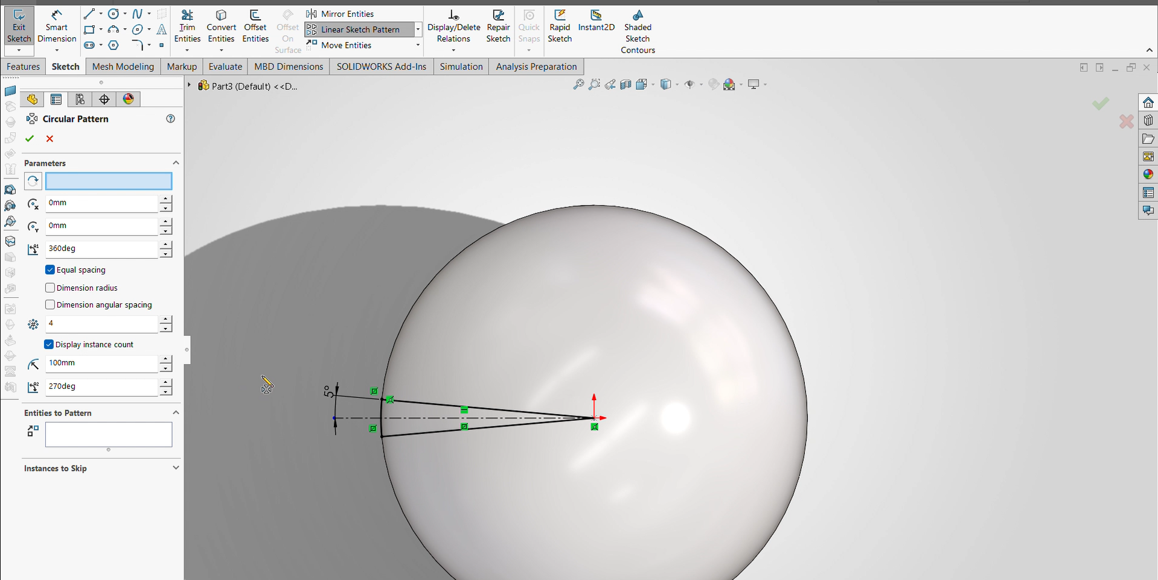Screen dimensions: 1158x580
Task: Increase instance count with up arrow
Action: pyautogui.click(x=166, y=320)
